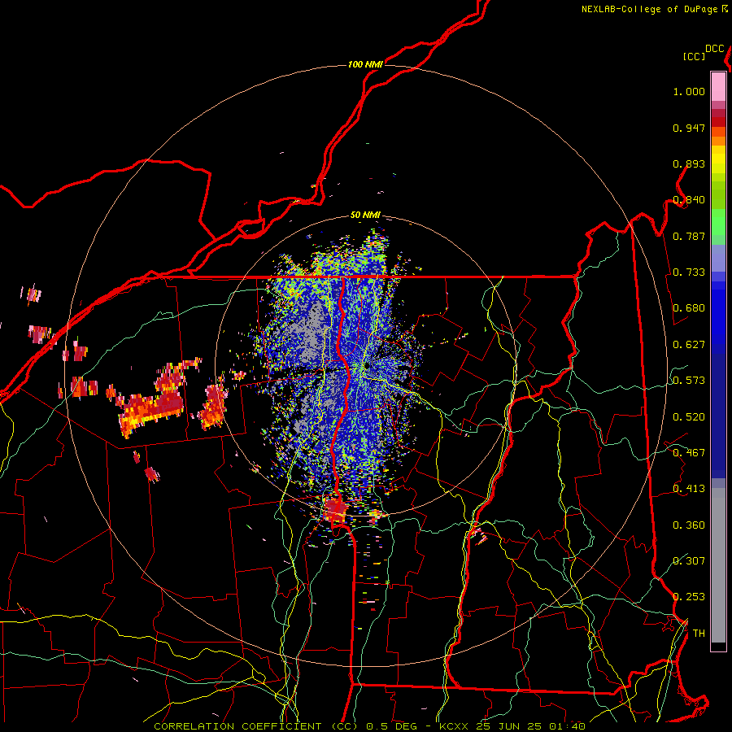Click the 100 NMI range ring label
732x732 pixels.
coord(365,64)
